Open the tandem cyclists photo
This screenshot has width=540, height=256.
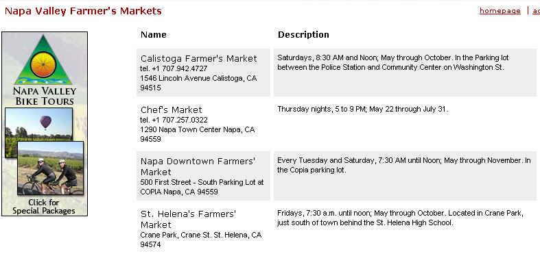click(51, 168)
